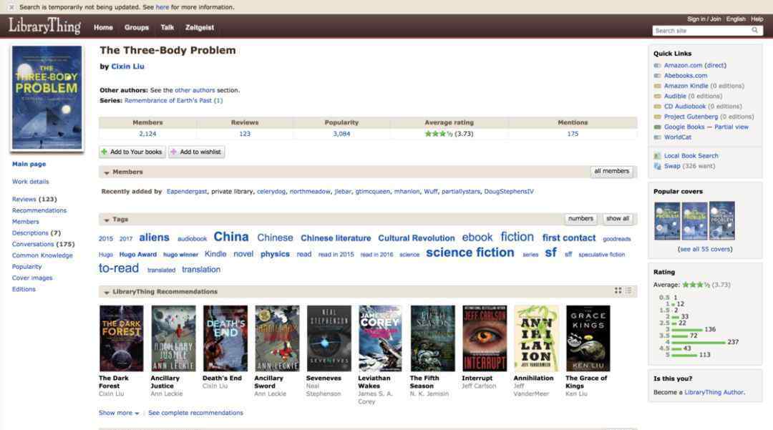
Task: Click the LibraryThing logo
Action: tap(45, 26)
